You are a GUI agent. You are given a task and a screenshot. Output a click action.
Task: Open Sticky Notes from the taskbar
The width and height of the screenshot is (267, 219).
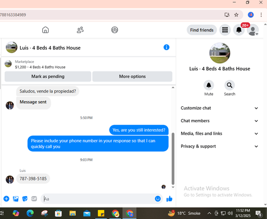click(101, 213)
